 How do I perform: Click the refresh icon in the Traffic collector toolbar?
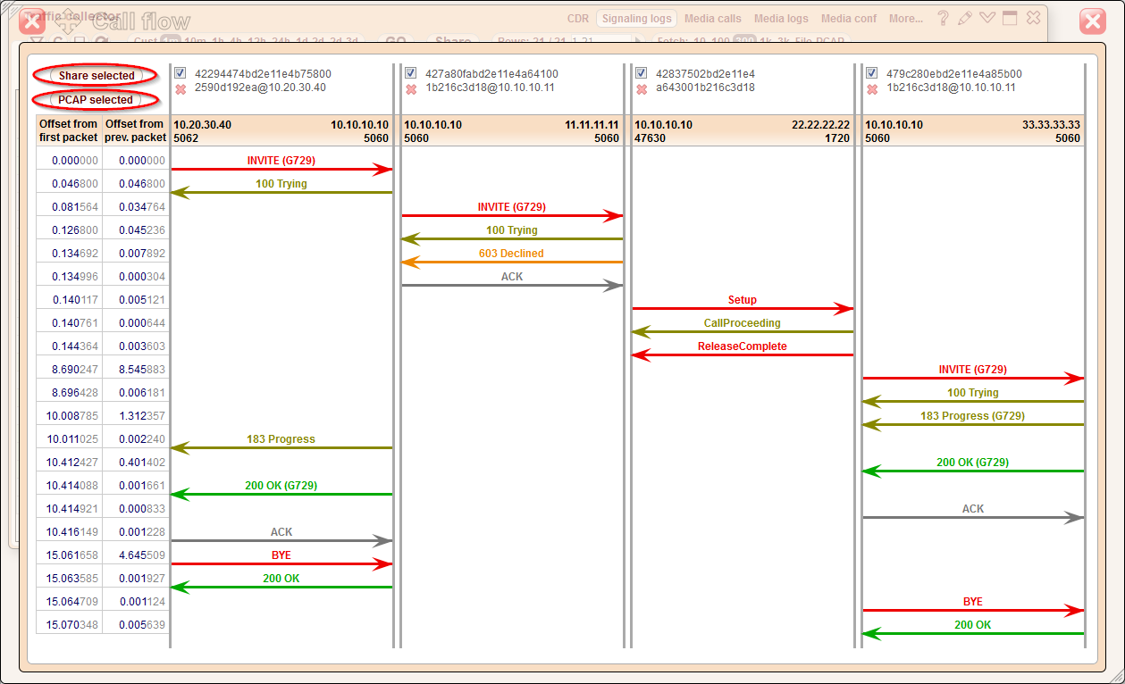58,39
